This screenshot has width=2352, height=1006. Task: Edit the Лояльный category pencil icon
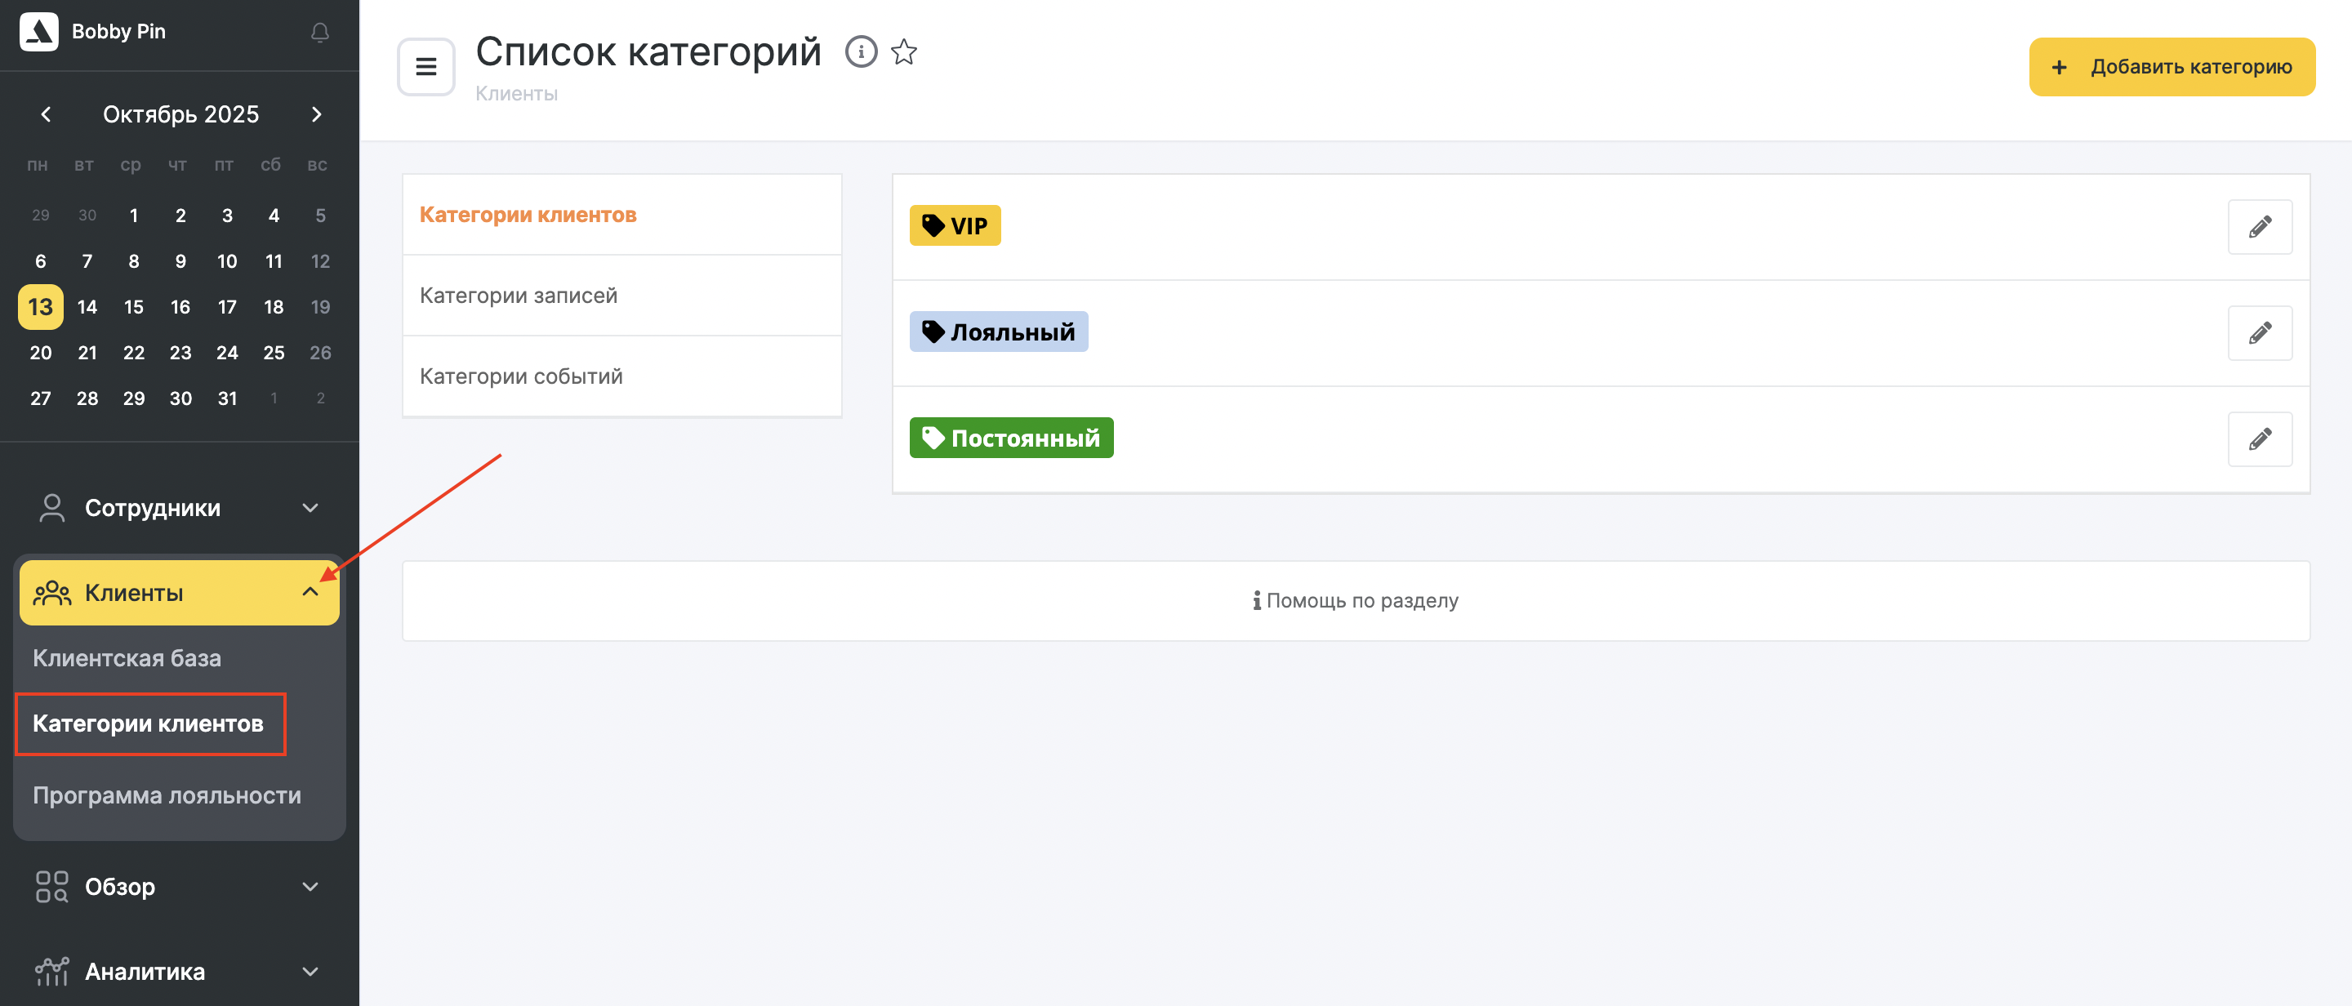(2259, 333)
